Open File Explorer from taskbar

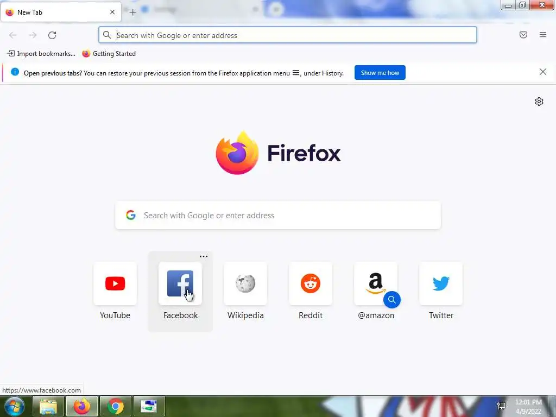point(48,406)
